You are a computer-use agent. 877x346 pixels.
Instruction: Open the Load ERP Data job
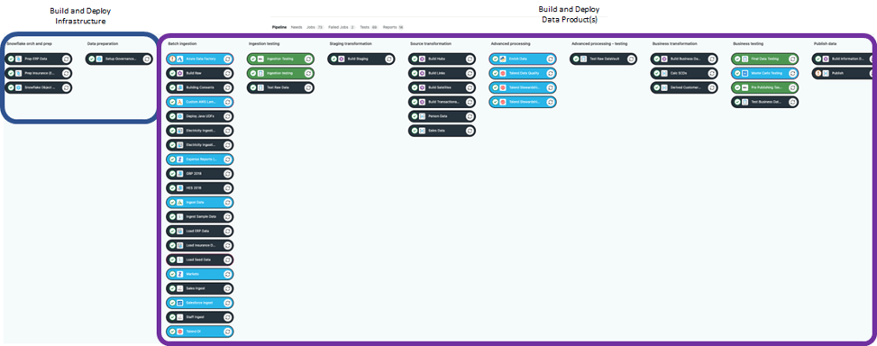[200, 231]
